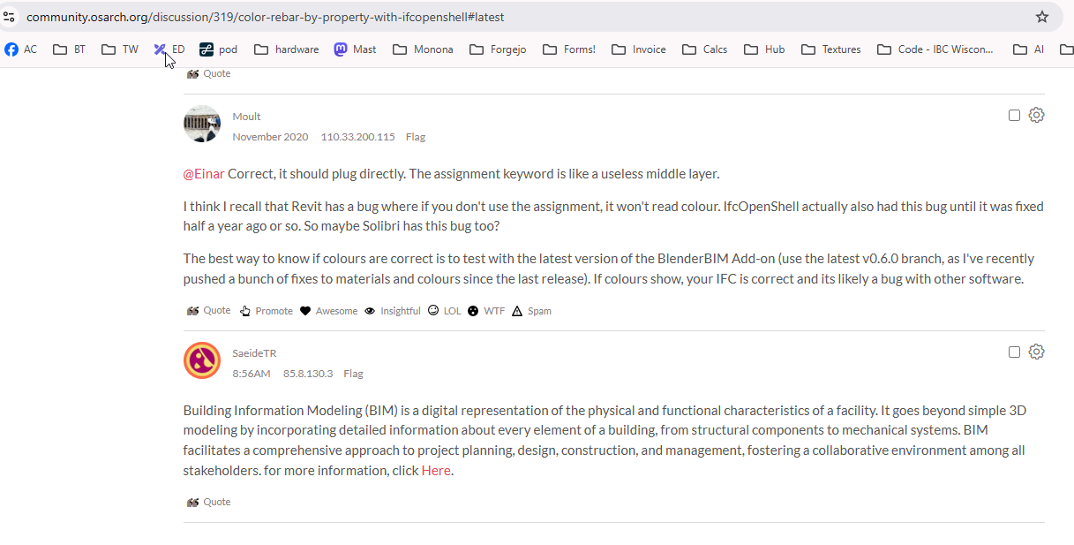Open the Textures bookmark folder
The height and width of the screenshot is (545, 1074).
(831, 49)
